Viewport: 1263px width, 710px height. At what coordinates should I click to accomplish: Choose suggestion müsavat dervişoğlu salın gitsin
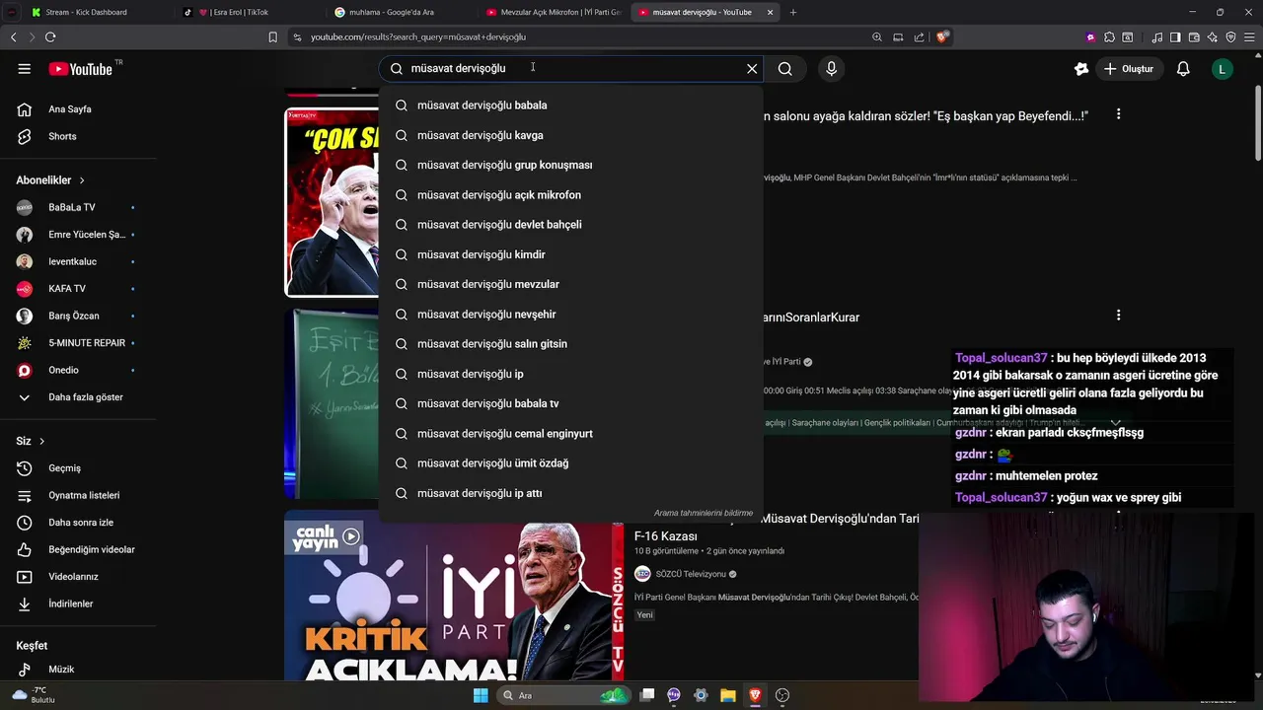click(x=570, y=344)
